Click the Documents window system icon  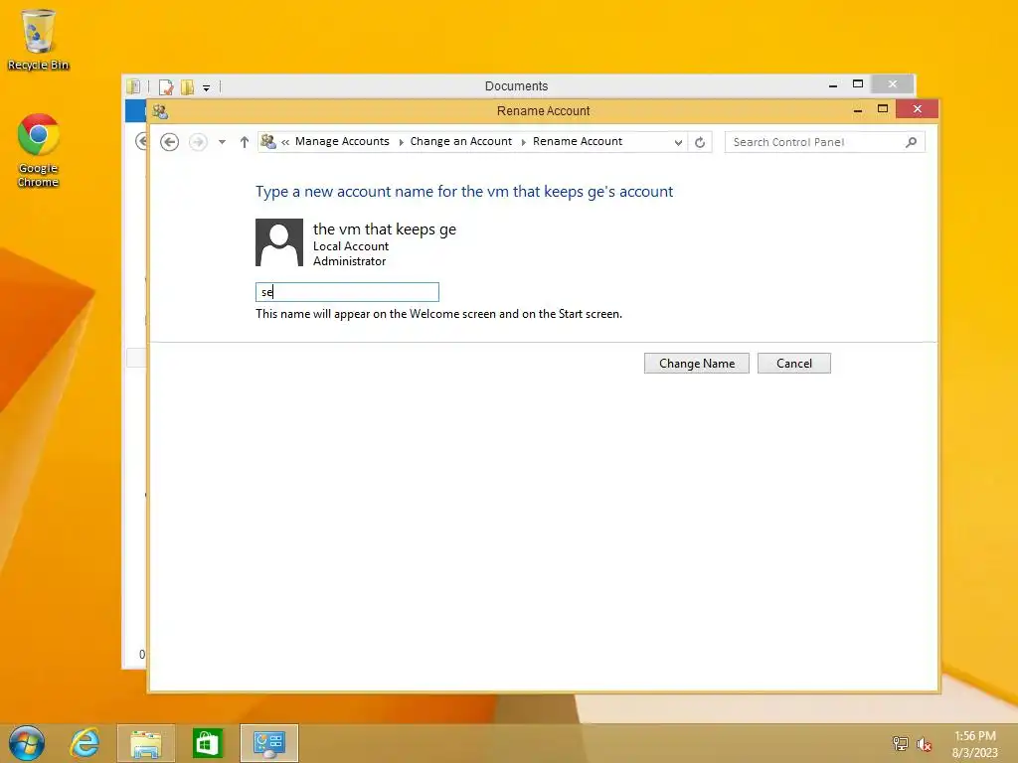134,86
